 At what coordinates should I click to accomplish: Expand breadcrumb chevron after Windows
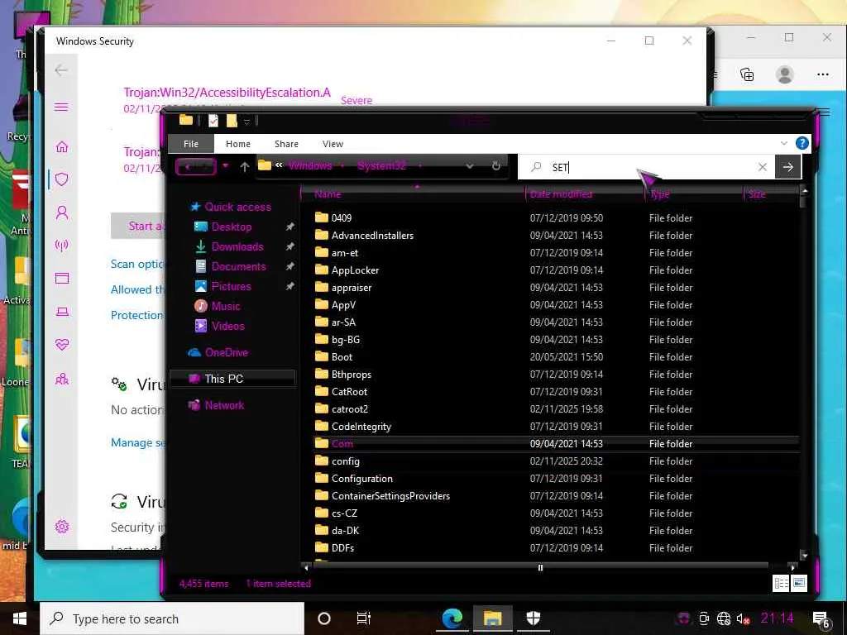click(x=342, y=165)
